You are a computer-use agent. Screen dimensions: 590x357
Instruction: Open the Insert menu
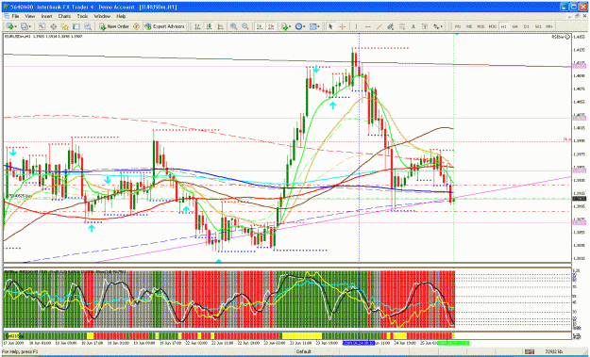(46, 16)
